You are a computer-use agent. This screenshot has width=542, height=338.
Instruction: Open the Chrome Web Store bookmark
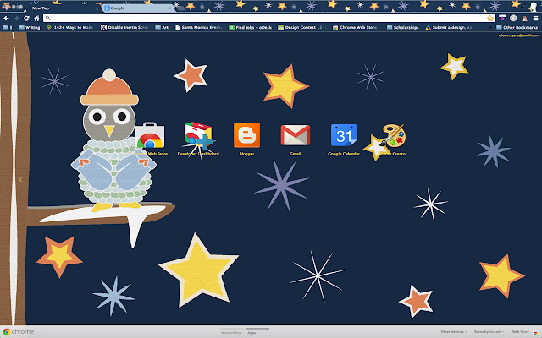pos(357,27)
